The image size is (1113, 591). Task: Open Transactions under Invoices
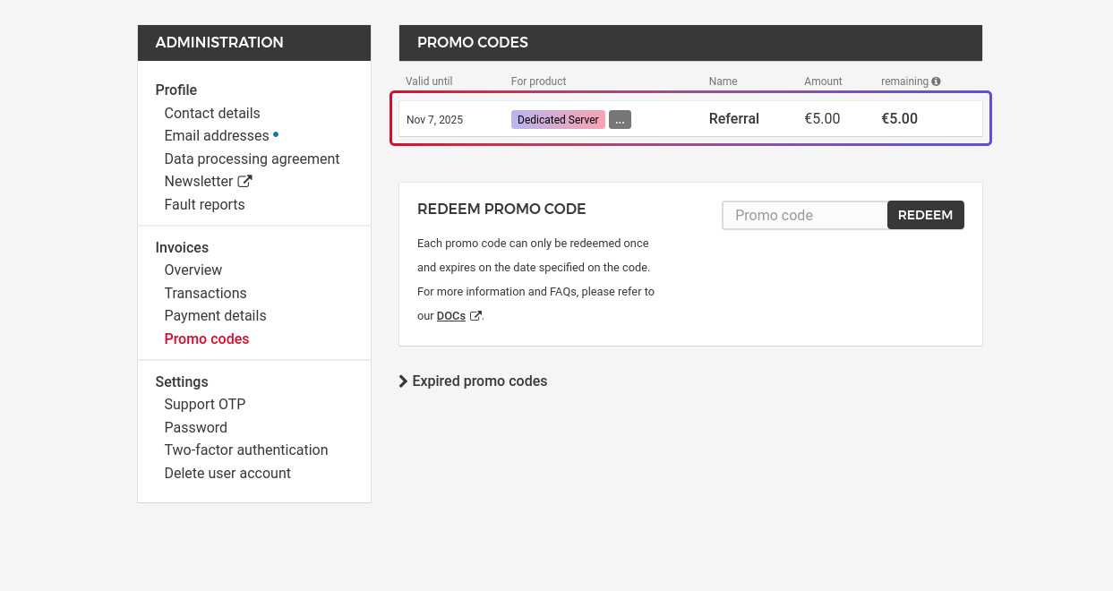205,293
